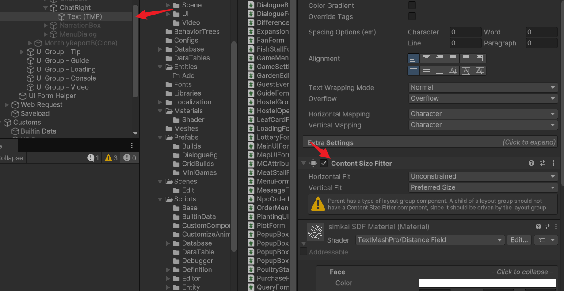The height and width of the screenshot is (291, 564).
Task: Open the Shader TextMeshPro/Distance Field dropdown
Action: click(x=430, y=240)
